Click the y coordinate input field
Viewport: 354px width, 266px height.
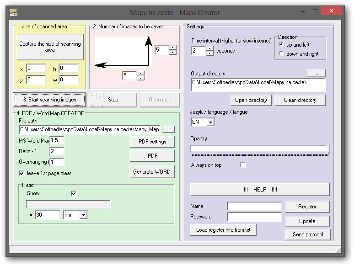(36, 80)
